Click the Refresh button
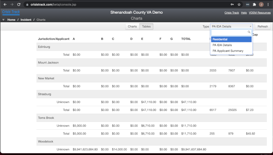Screen dimensions: 273x155 [263, 27]
